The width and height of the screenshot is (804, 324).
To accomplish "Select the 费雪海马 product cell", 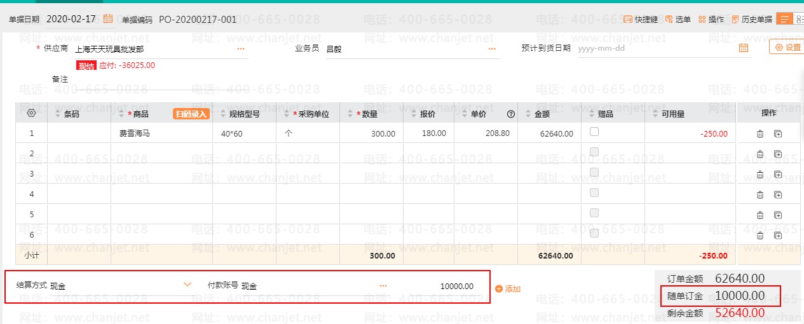I will click(161, 133).
